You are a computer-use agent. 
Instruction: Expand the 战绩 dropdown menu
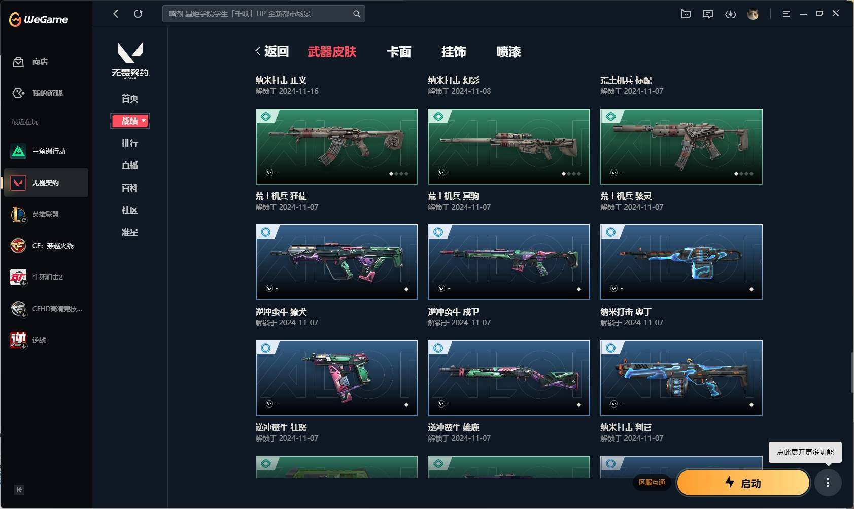(130, 121)
